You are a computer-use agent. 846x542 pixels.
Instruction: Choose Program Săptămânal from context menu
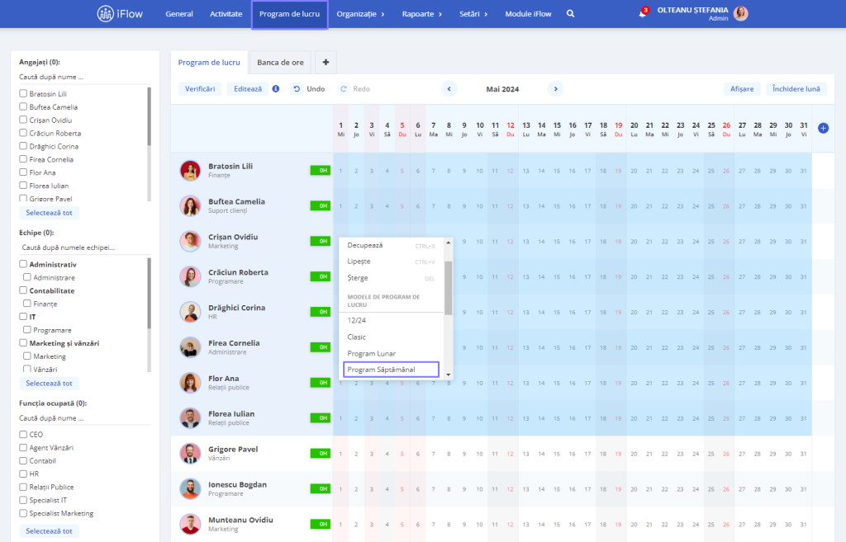click(x=391, y=370)
